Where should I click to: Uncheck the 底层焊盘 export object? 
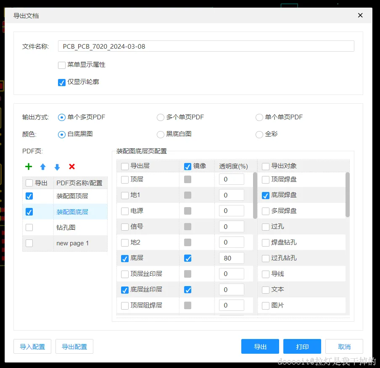(265, 195)
